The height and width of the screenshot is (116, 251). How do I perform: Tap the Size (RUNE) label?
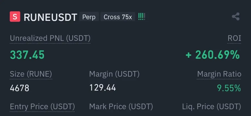tap(31, 74)
